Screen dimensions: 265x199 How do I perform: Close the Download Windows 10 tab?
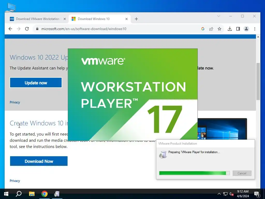[x=126, y=19]
